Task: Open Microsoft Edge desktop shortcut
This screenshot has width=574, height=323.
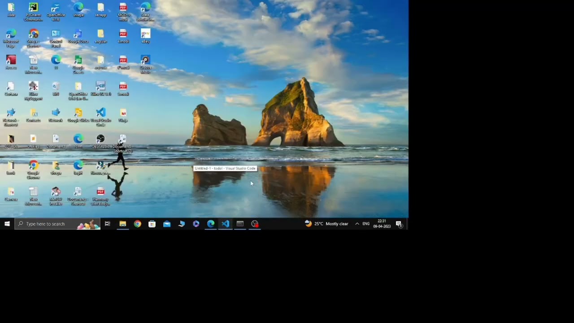Action: click(x=11, y=38)
